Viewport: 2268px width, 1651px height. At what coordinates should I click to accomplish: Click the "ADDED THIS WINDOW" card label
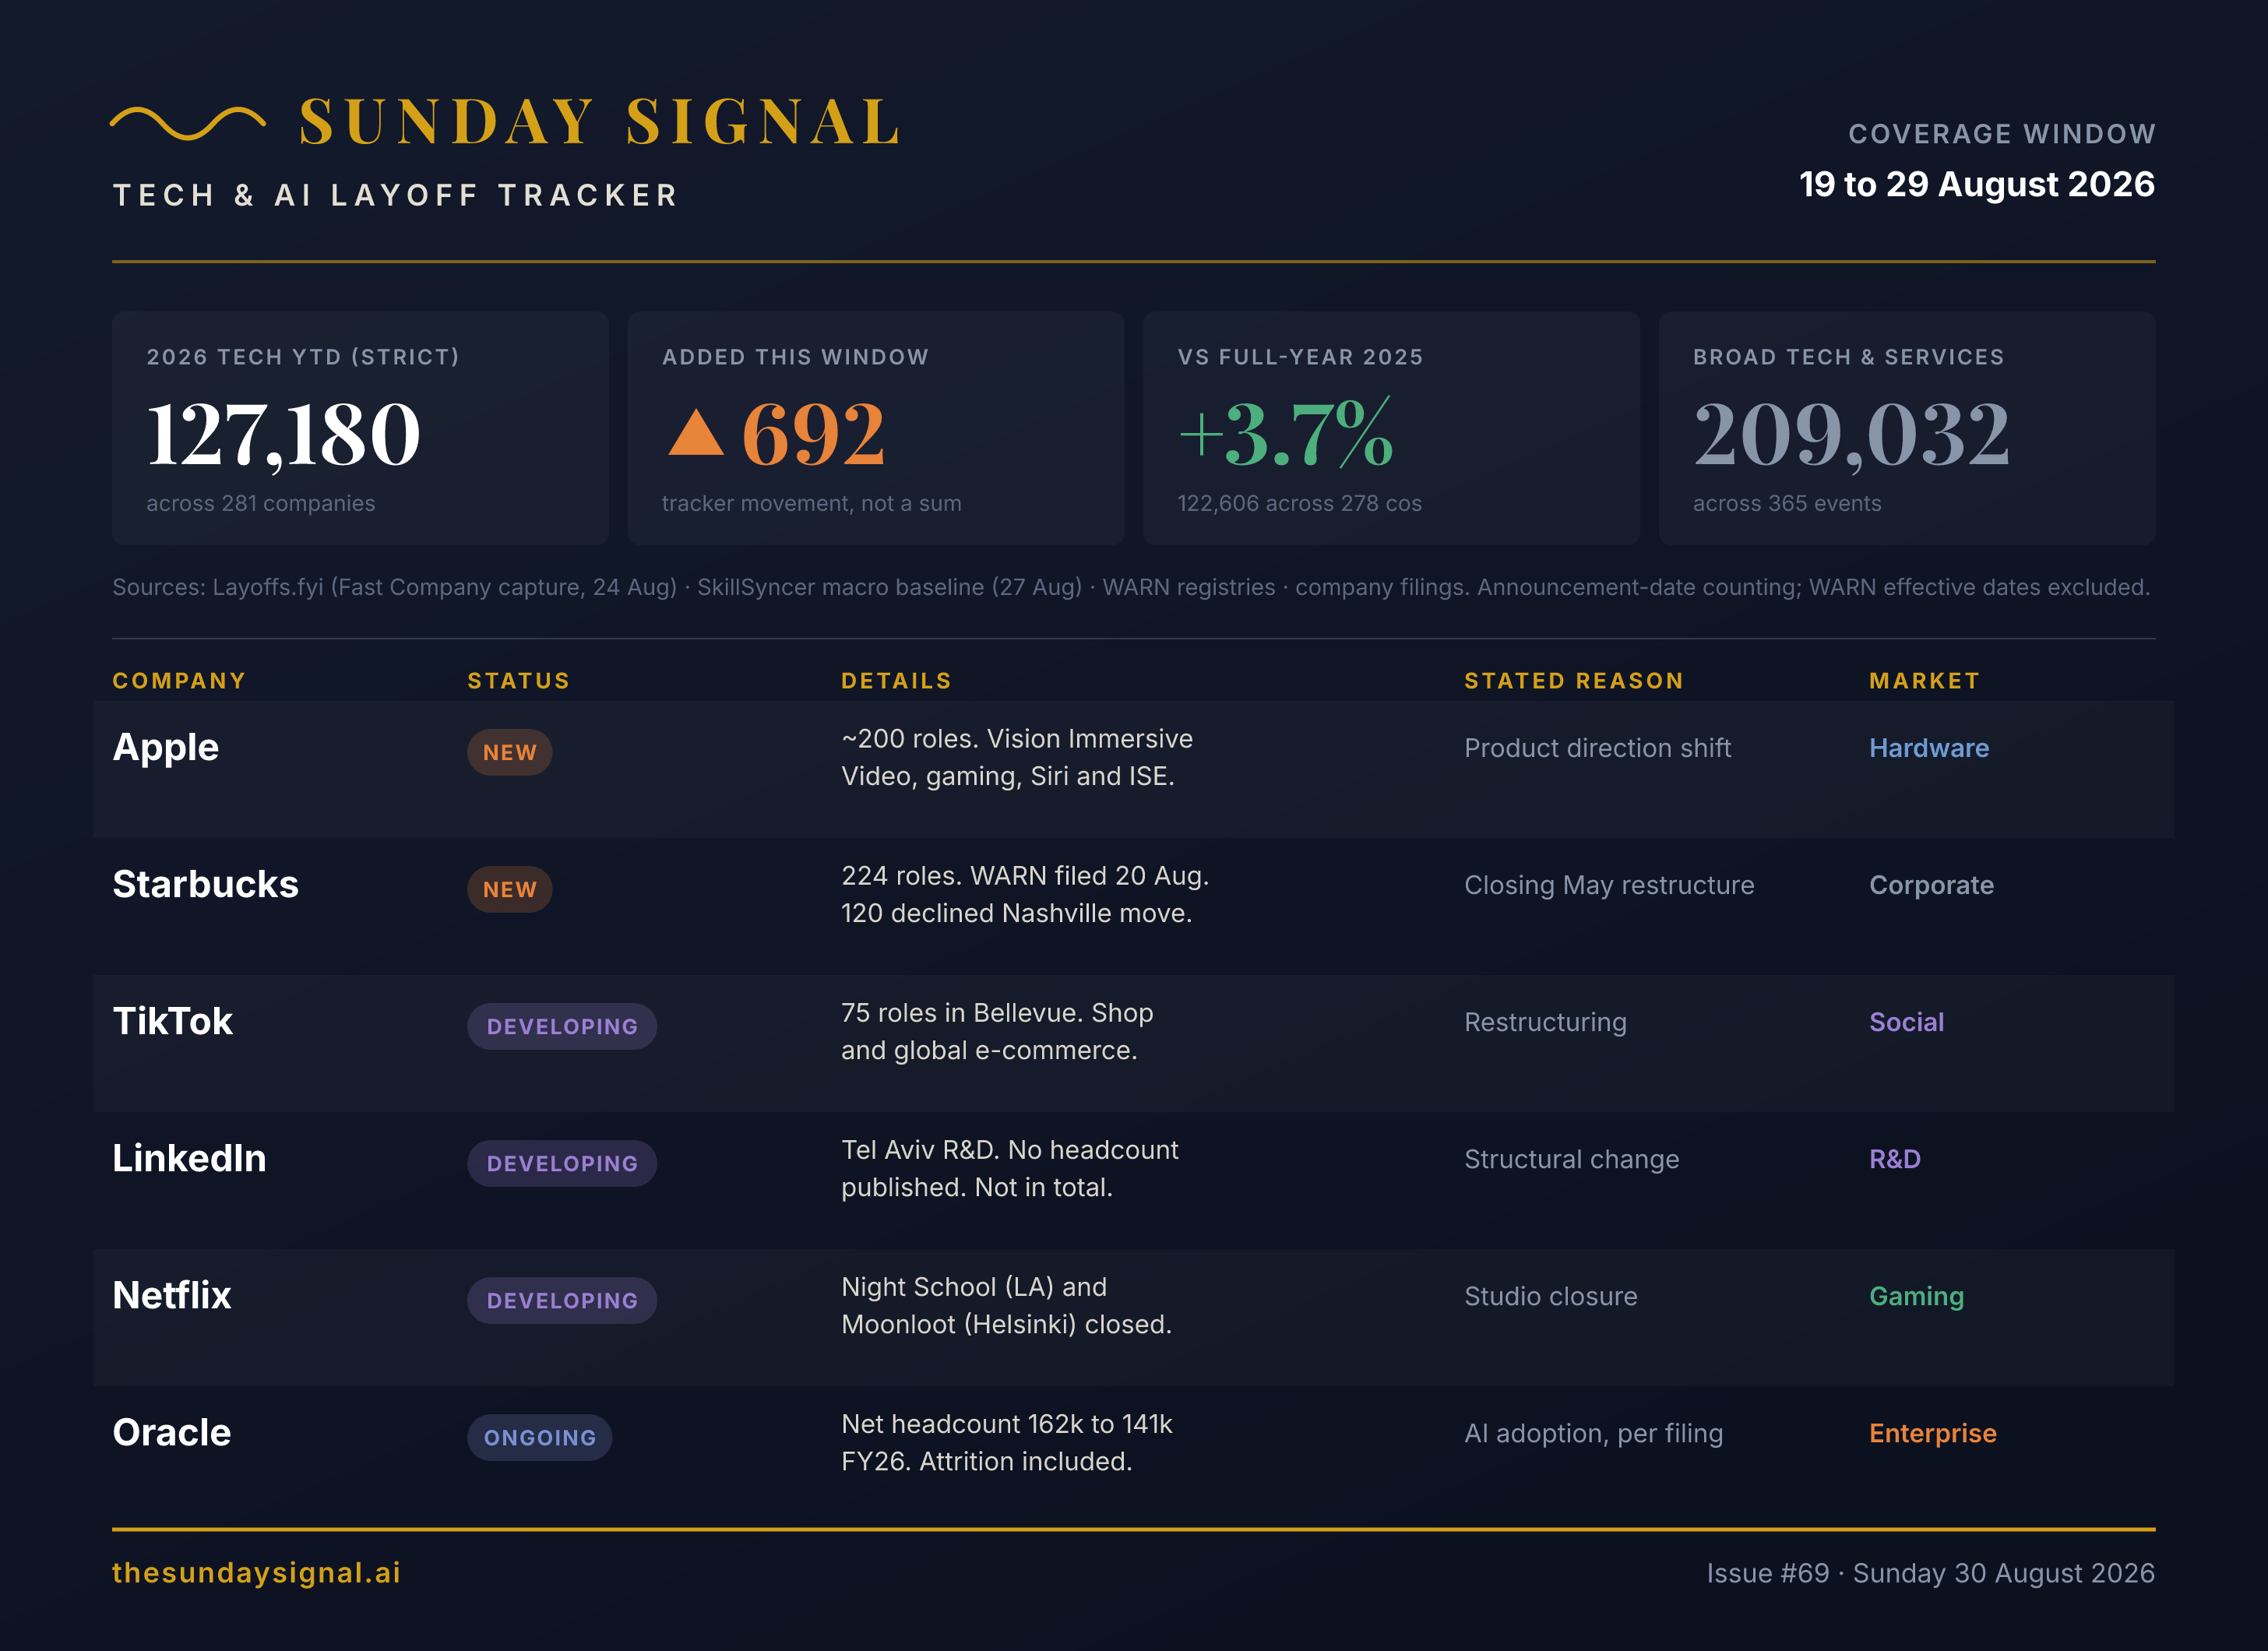coord(795,357)
